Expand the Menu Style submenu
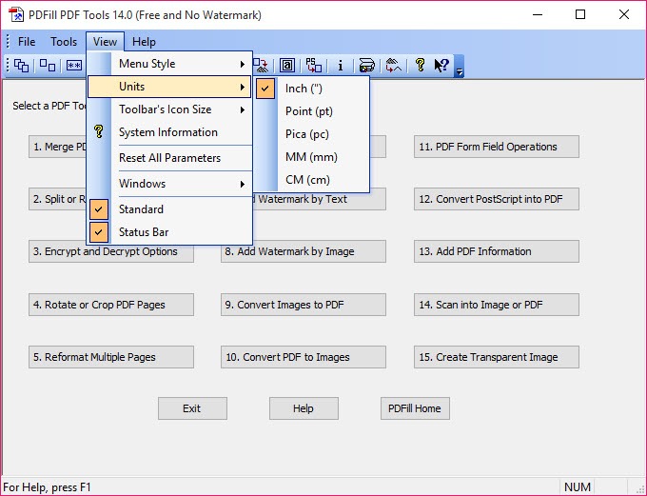Image resolution: width=647 pixels, height=496 pixels. click(x=169, y=64)
